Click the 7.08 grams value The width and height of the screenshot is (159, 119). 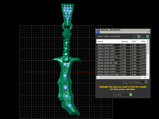point(124,60)
